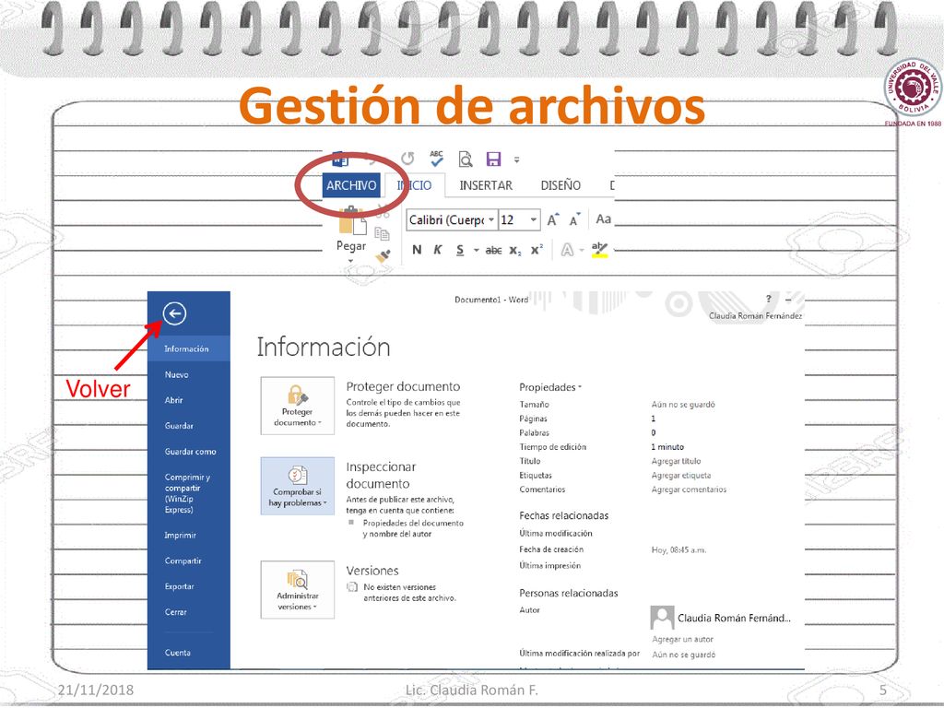Click the copy icon
Image resolution: width=944 pixels, height=708 pixels.
(382, 233)
